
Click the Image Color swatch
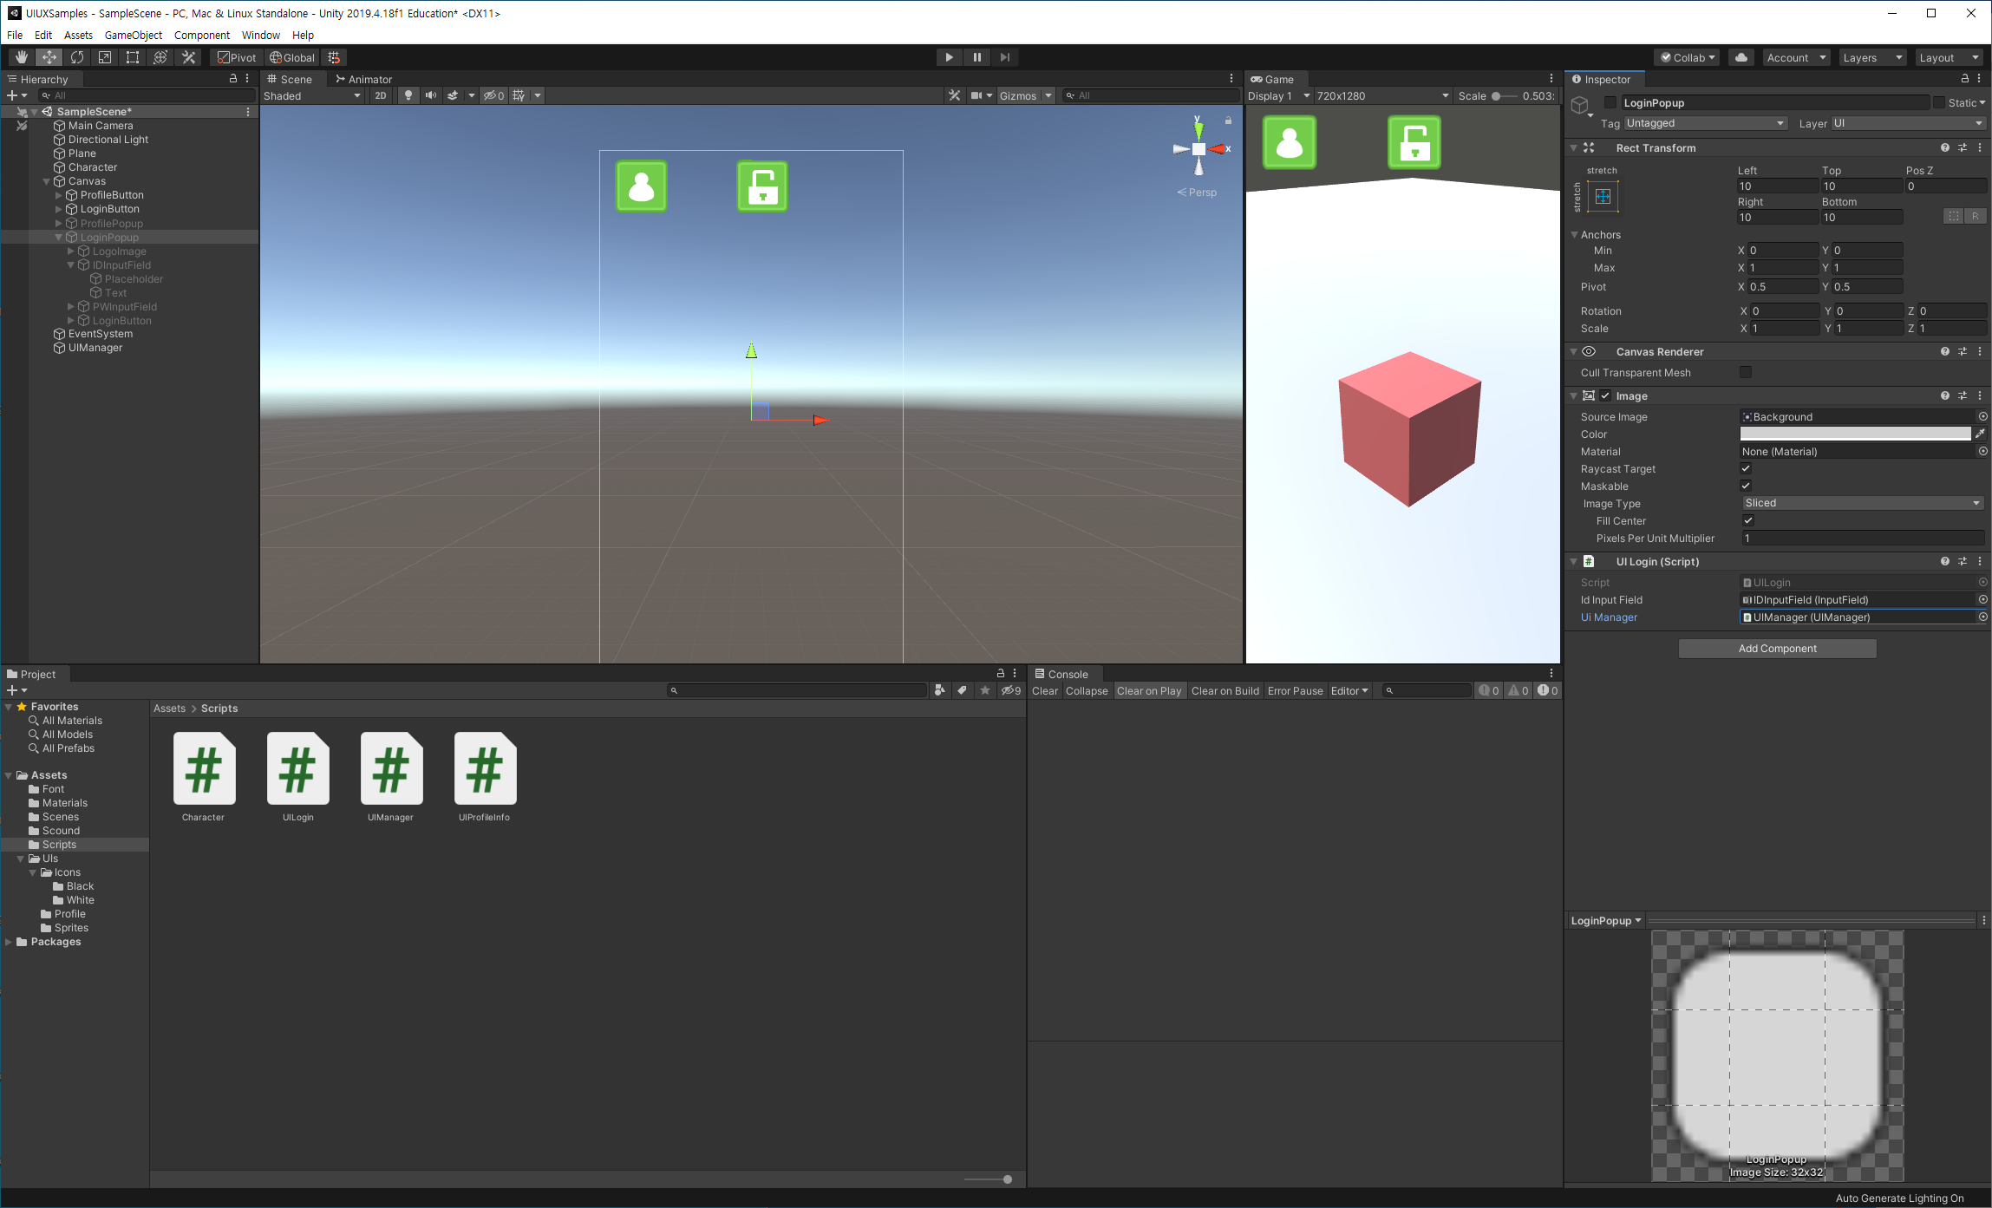pyautogui.click(x=1855, y=434)
